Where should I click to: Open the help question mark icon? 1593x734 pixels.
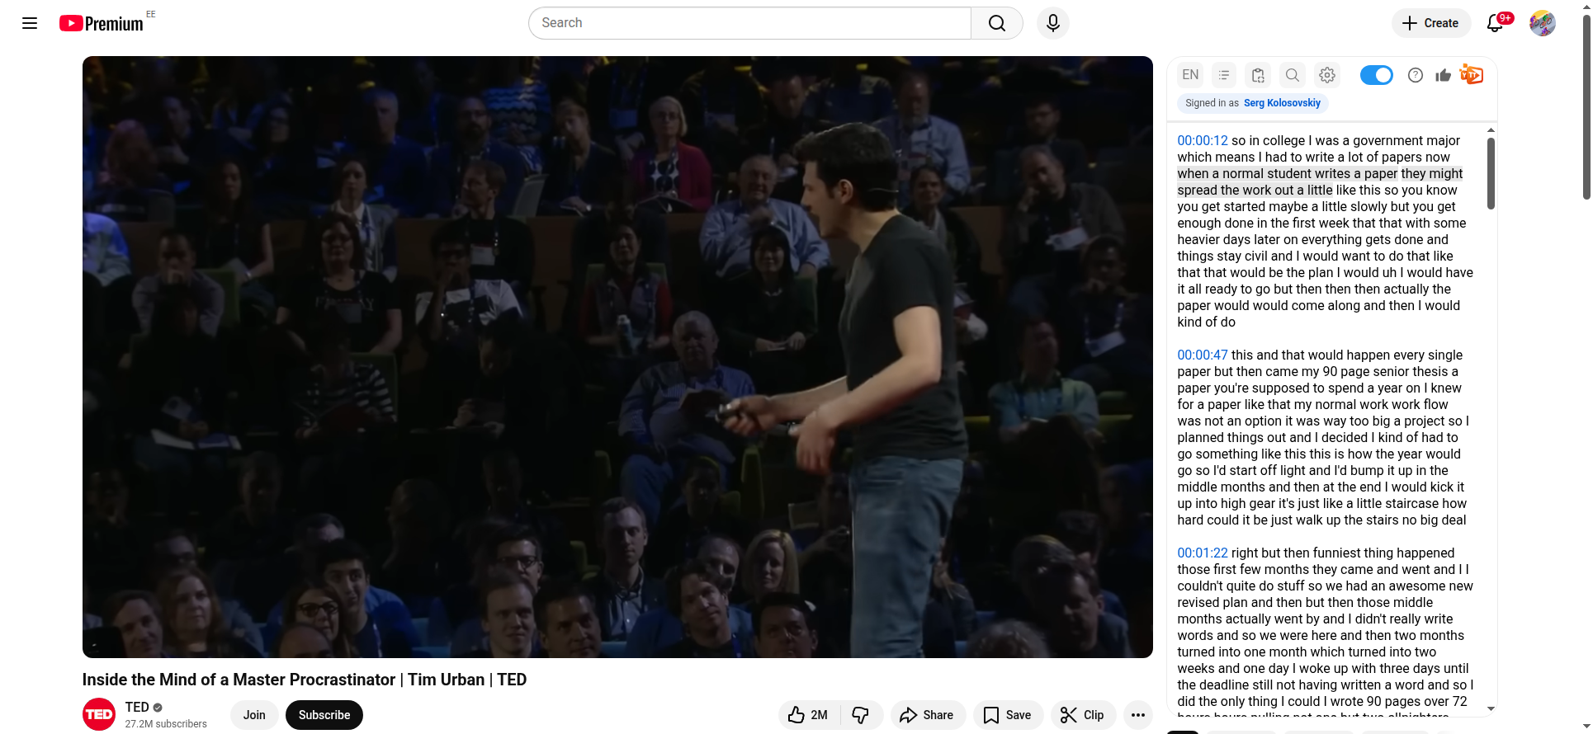point(1416,75)
